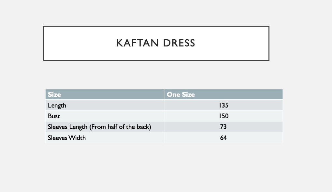Click the word Width in the last row
The width and height of the screenshot is (332, 192).
pyautogui.click(x=77, y=138)
